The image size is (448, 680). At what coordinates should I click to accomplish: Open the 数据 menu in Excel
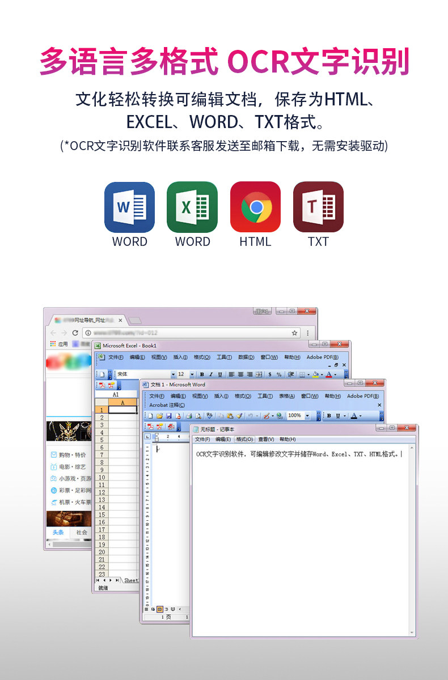point(246,357)
